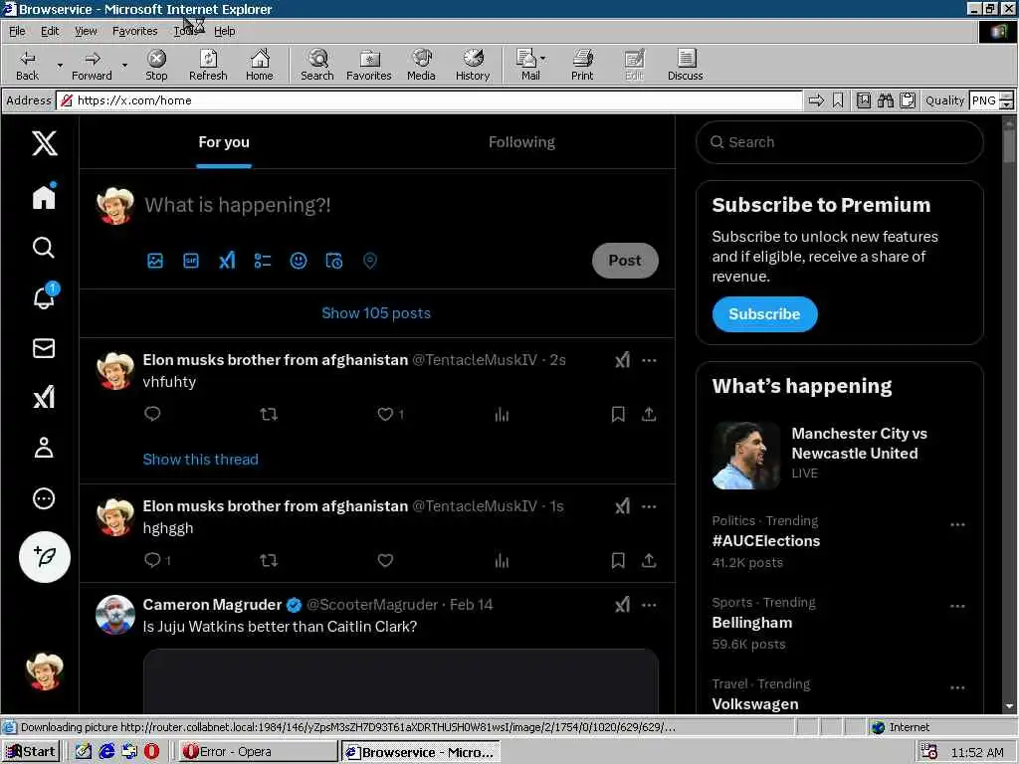
Task: Bookmark the hghggh post
Action: (618, 560)
